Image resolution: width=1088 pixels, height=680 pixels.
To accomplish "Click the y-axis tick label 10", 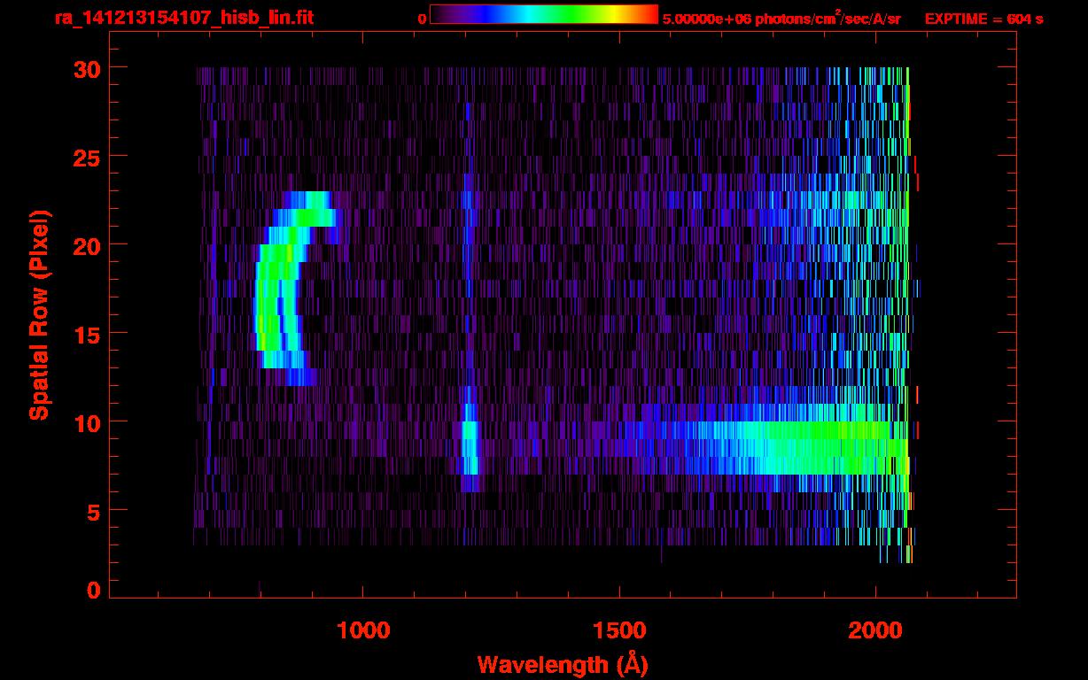I will tap(85, 422).
